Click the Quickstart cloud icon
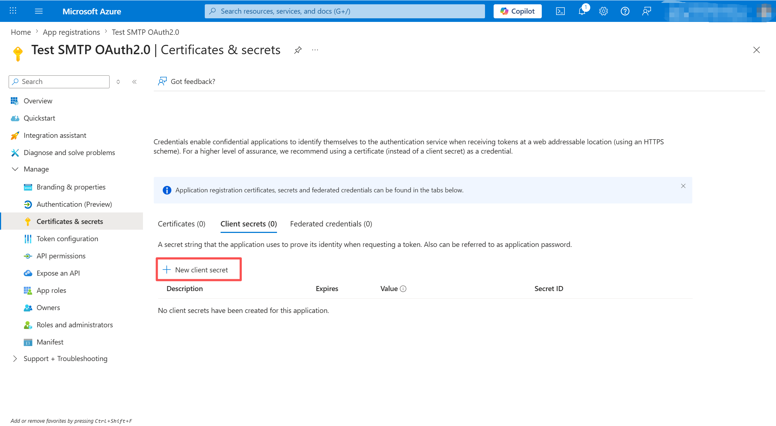The image size is (776, 426). 15,118
